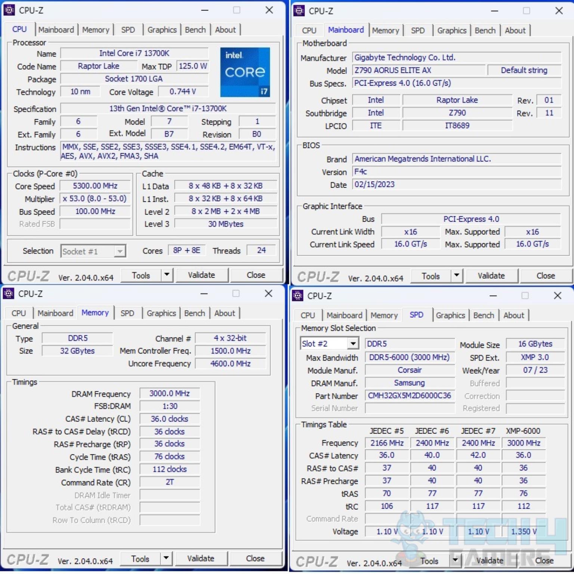Open Memory tab in SPD window
The width and height of the screenshot is (574, 574).
(x=384, y=315)
